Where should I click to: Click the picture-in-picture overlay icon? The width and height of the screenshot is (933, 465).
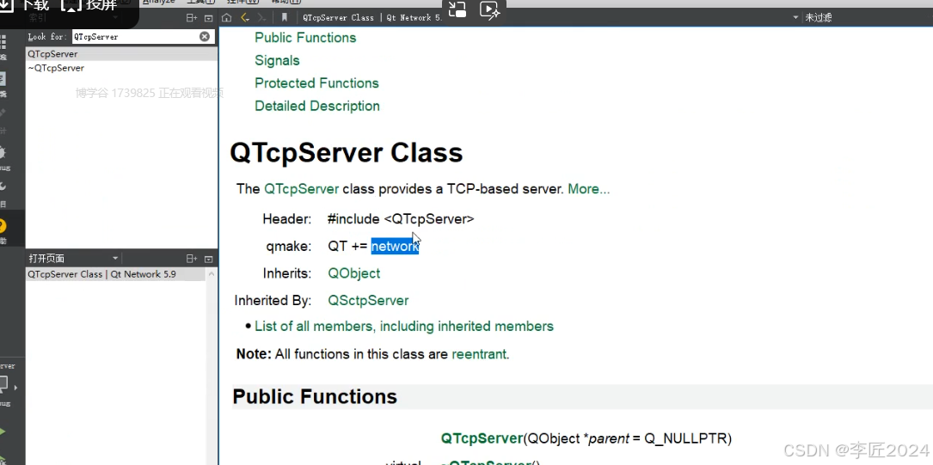pyautogui.click(x=457, y=9)
